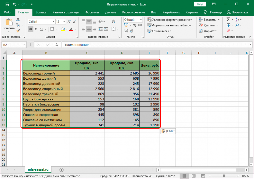Undo the last action

(14, 4)
